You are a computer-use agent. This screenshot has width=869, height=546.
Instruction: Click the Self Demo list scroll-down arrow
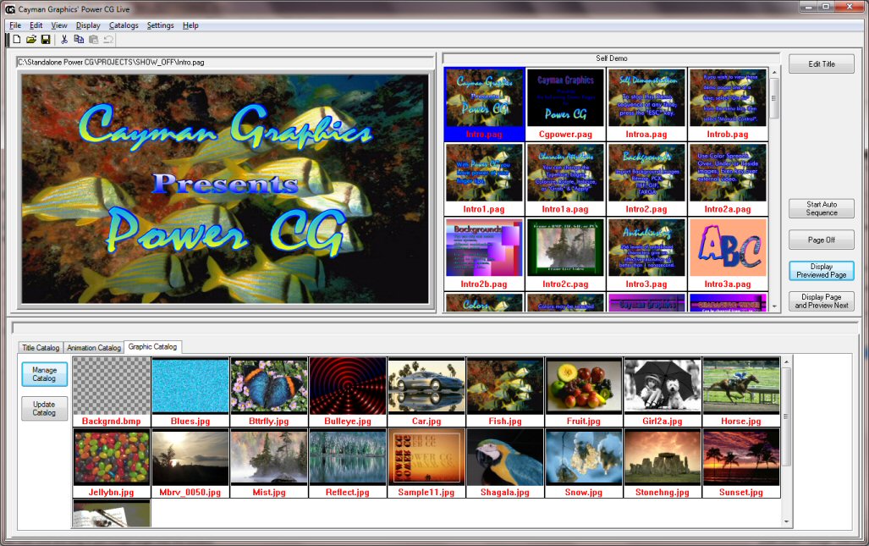774,306
